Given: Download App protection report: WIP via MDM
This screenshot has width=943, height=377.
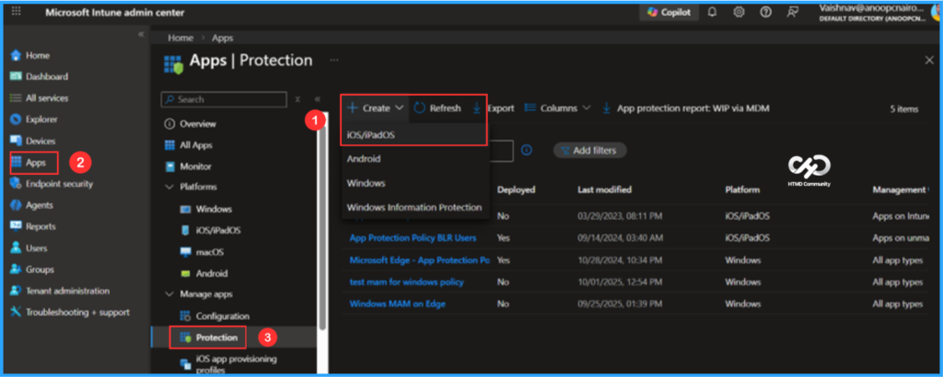Looking at the screenshot, I should click(x=685, y=109).
